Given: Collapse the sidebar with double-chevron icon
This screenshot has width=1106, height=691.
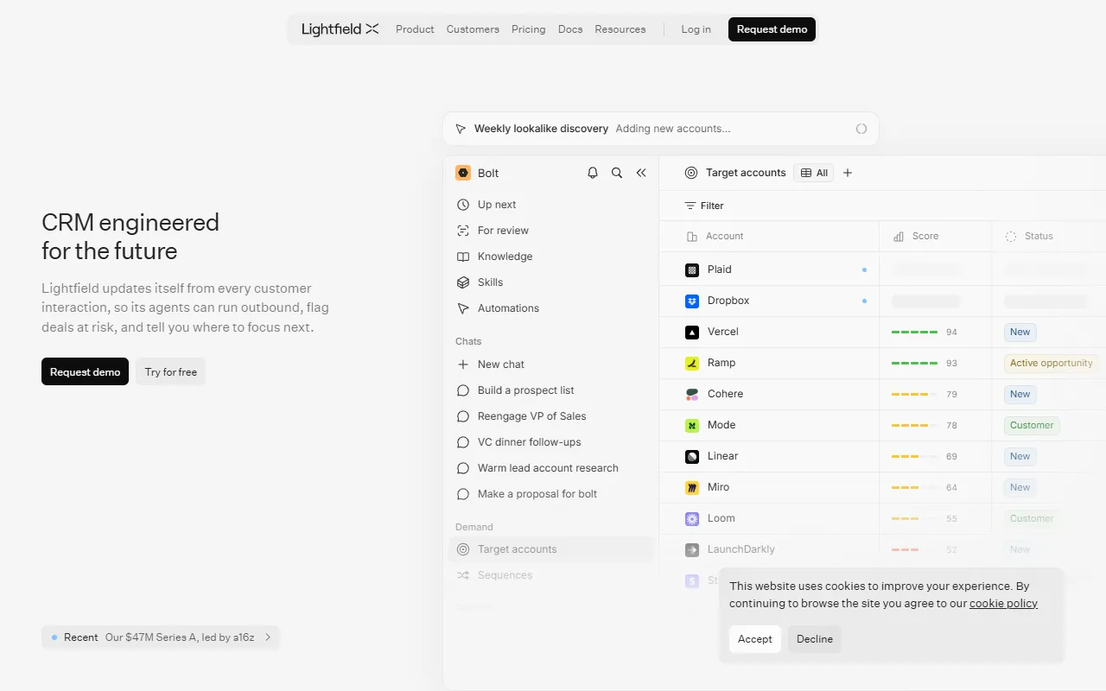Looking at the screenshot, I should (x=641, y=173).
